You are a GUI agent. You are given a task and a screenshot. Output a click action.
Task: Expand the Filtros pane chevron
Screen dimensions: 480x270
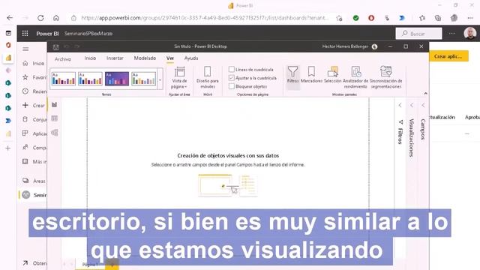pos(400,105)
